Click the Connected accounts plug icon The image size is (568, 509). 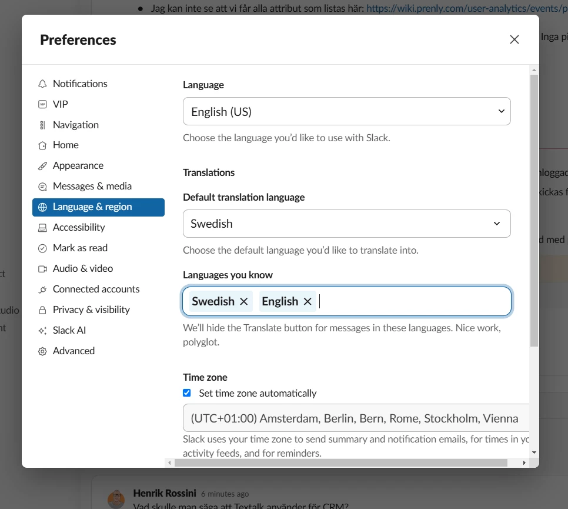(x=42, y=290)
